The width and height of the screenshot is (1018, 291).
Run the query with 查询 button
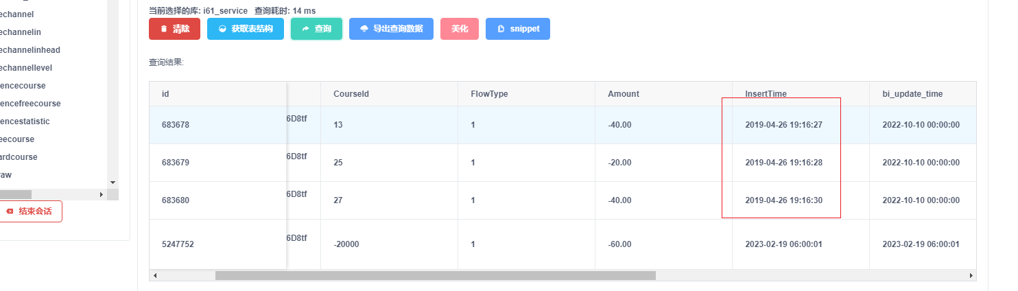pos(316,29)
